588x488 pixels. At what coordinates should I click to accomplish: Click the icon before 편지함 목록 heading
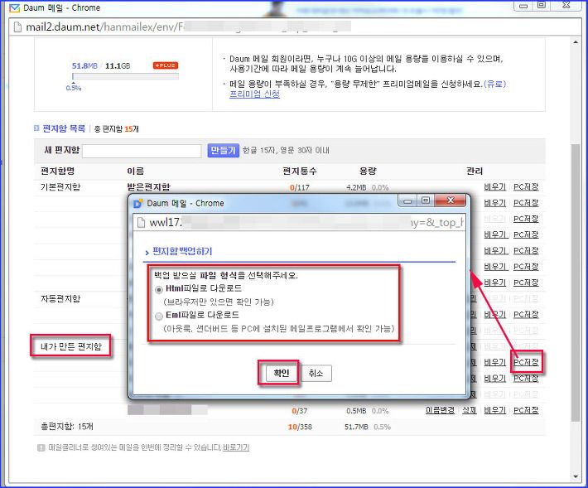click(36, 128)
